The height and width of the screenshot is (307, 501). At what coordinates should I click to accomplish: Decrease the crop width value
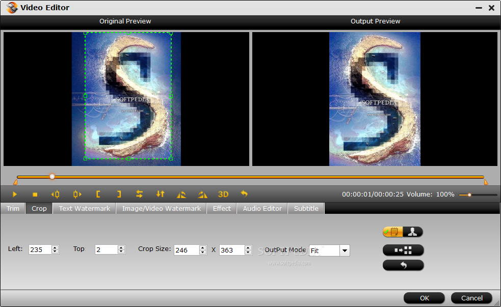pos(203,253)
